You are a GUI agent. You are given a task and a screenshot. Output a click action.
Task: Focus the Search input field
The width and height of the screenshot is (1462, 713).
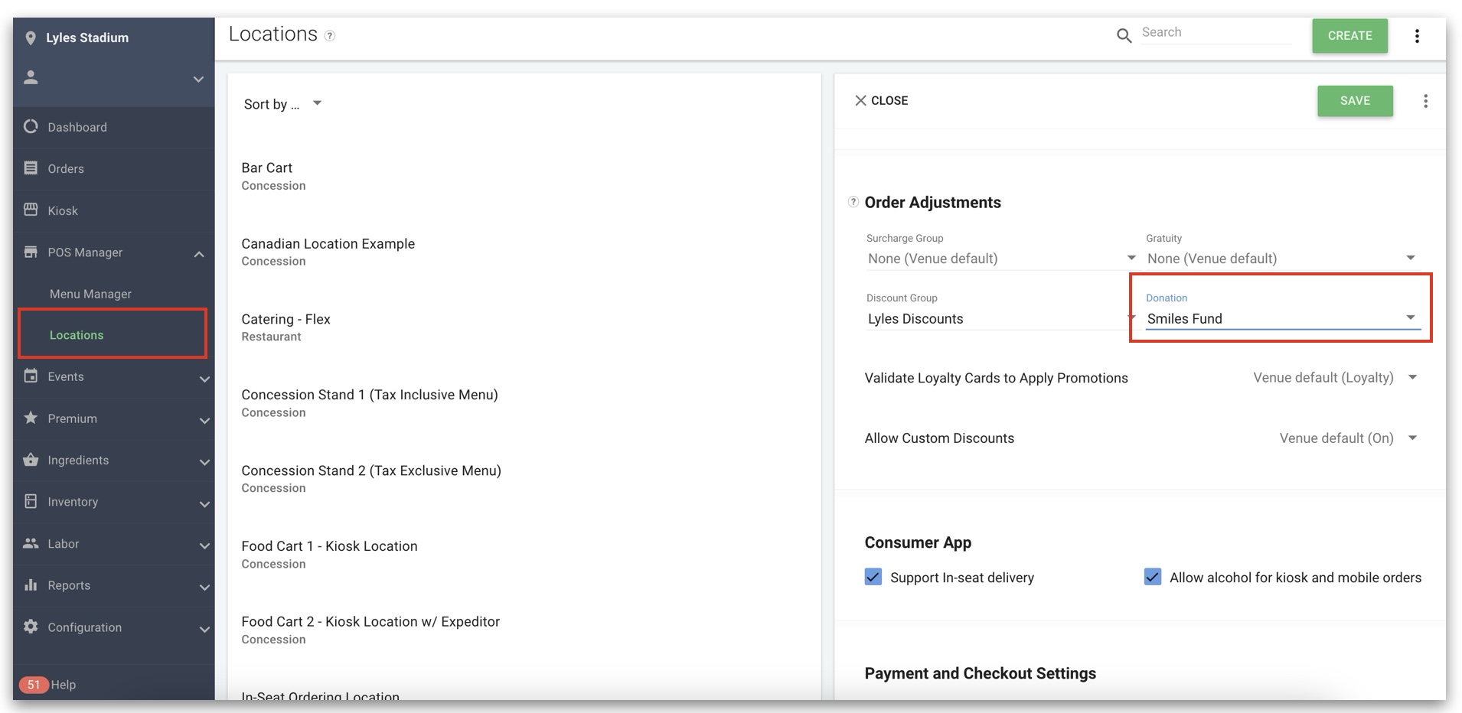click(x=1216, y=33)
